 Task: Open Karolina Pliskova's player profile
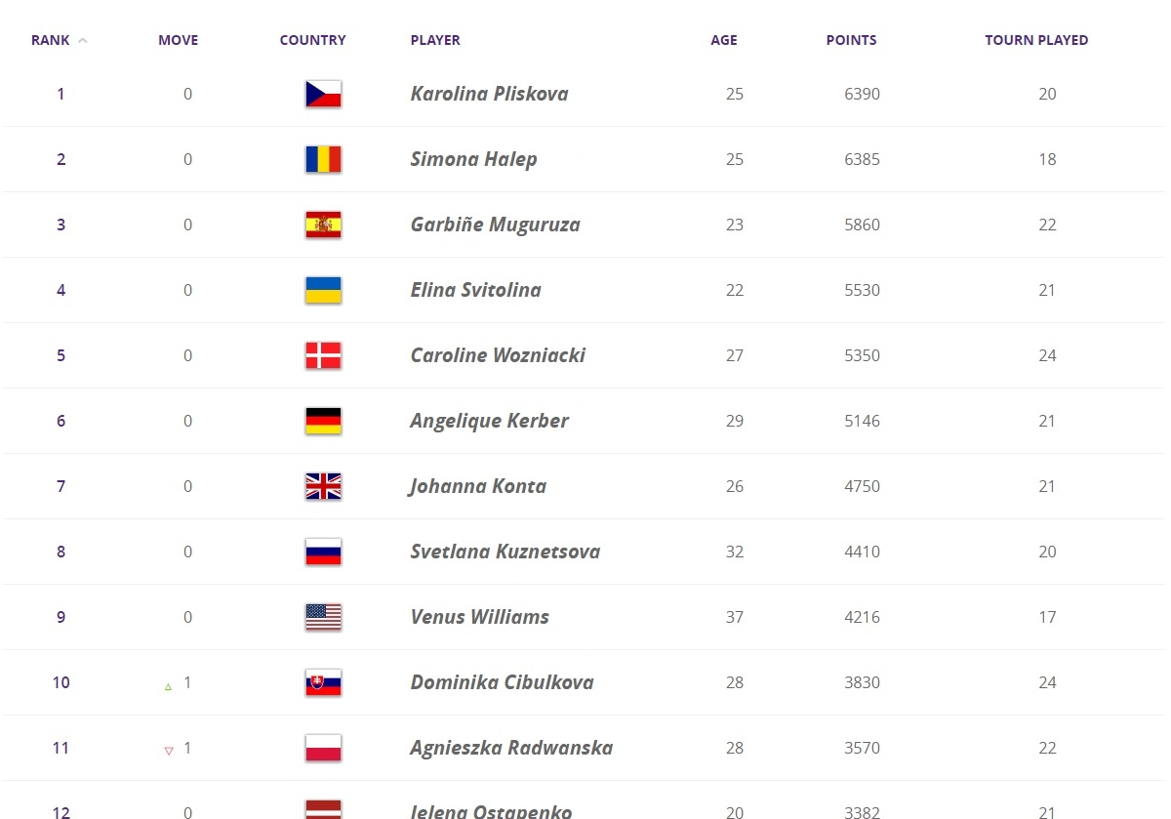(x=489, y=94)
